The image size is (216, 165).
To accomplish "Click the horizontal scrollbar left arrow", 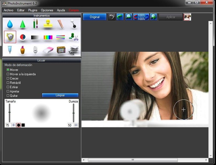I will tap(84, 160).
